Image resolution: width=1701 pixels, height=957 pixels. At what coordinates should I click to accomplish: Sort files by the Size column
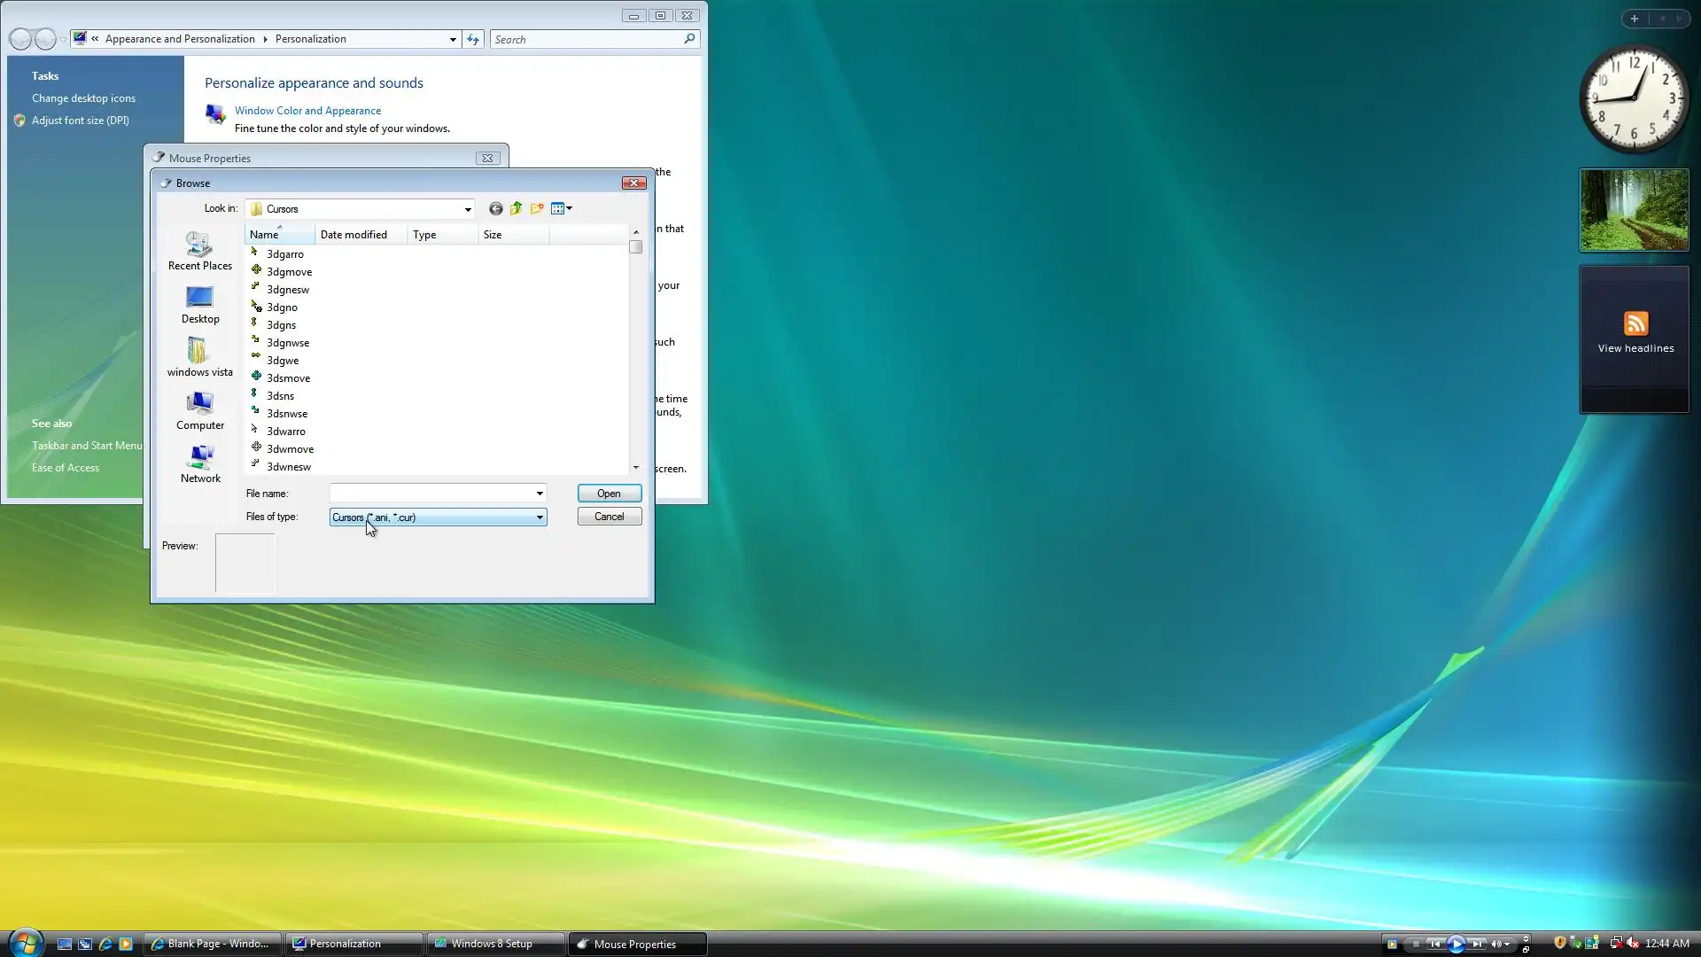[493, 235]
